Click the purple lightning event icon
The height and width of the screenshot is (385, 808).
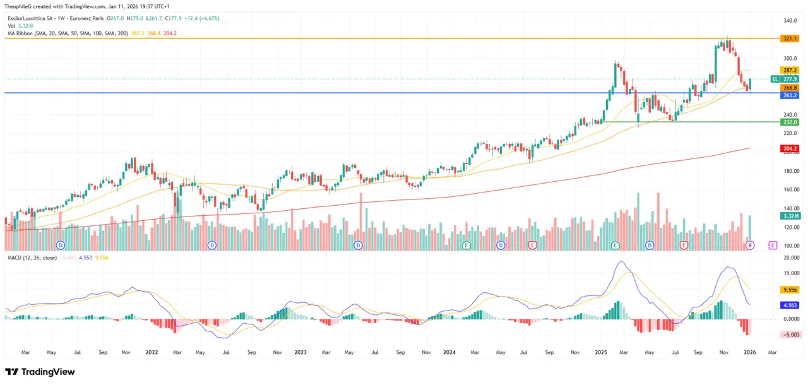[750, 245]
